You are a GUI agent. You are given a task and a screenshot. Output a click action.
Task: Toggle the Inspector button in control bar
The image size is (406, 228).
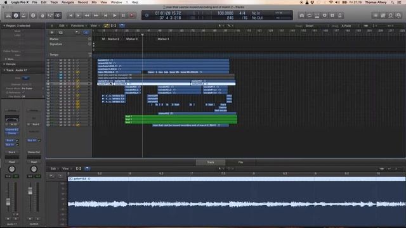[x=16, y=15]
